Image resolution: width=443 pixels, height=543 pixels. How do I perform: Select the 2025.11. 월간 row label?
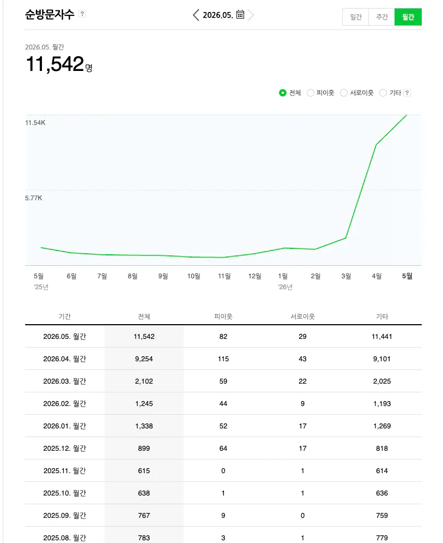tap(65, 470)
